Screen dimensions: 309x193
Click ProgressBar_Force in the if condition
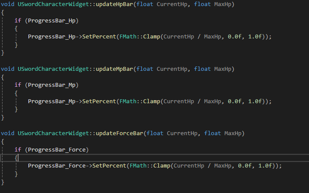[57, 149]
